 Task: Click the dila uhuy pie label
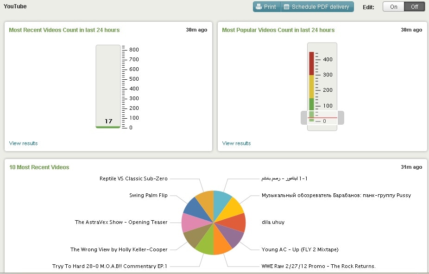(x=273, y=222)
